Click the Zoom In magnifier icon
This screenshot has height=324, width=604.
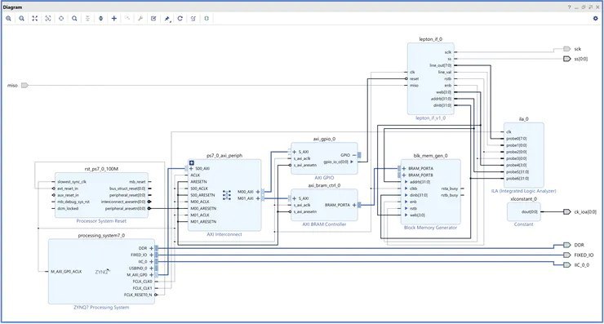(8, 19)
